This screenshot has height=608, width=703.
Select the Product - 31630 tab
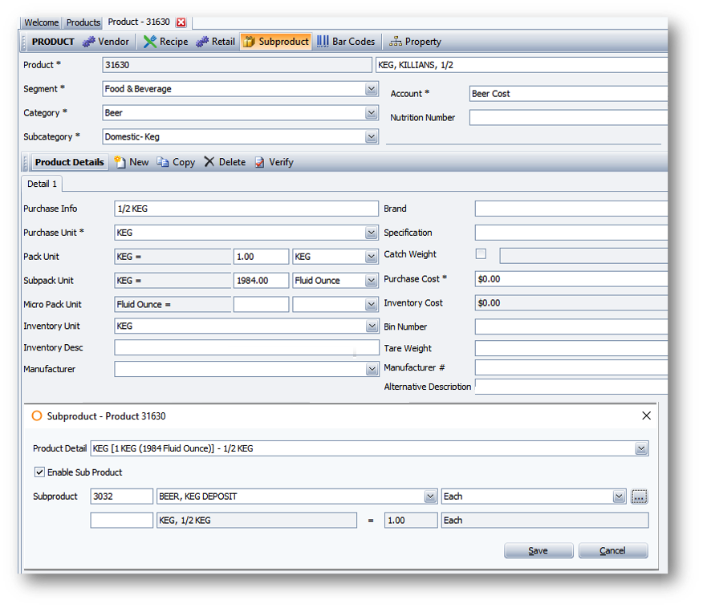coord(139,22)
